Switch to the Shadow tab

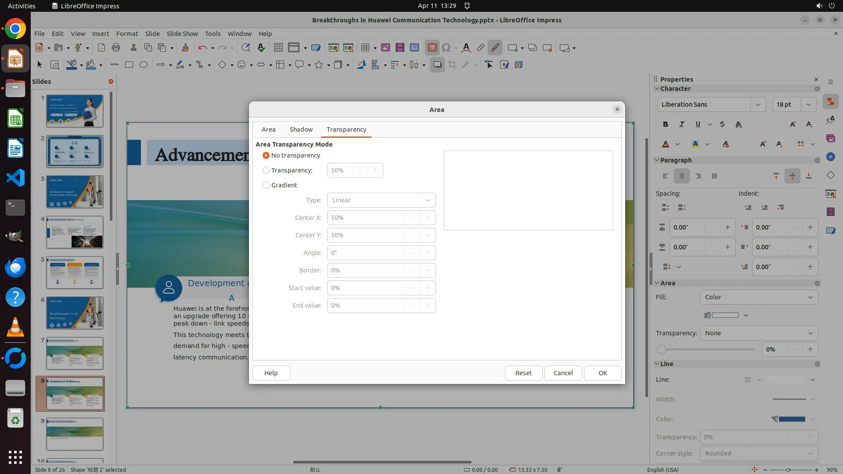point(301,129)
